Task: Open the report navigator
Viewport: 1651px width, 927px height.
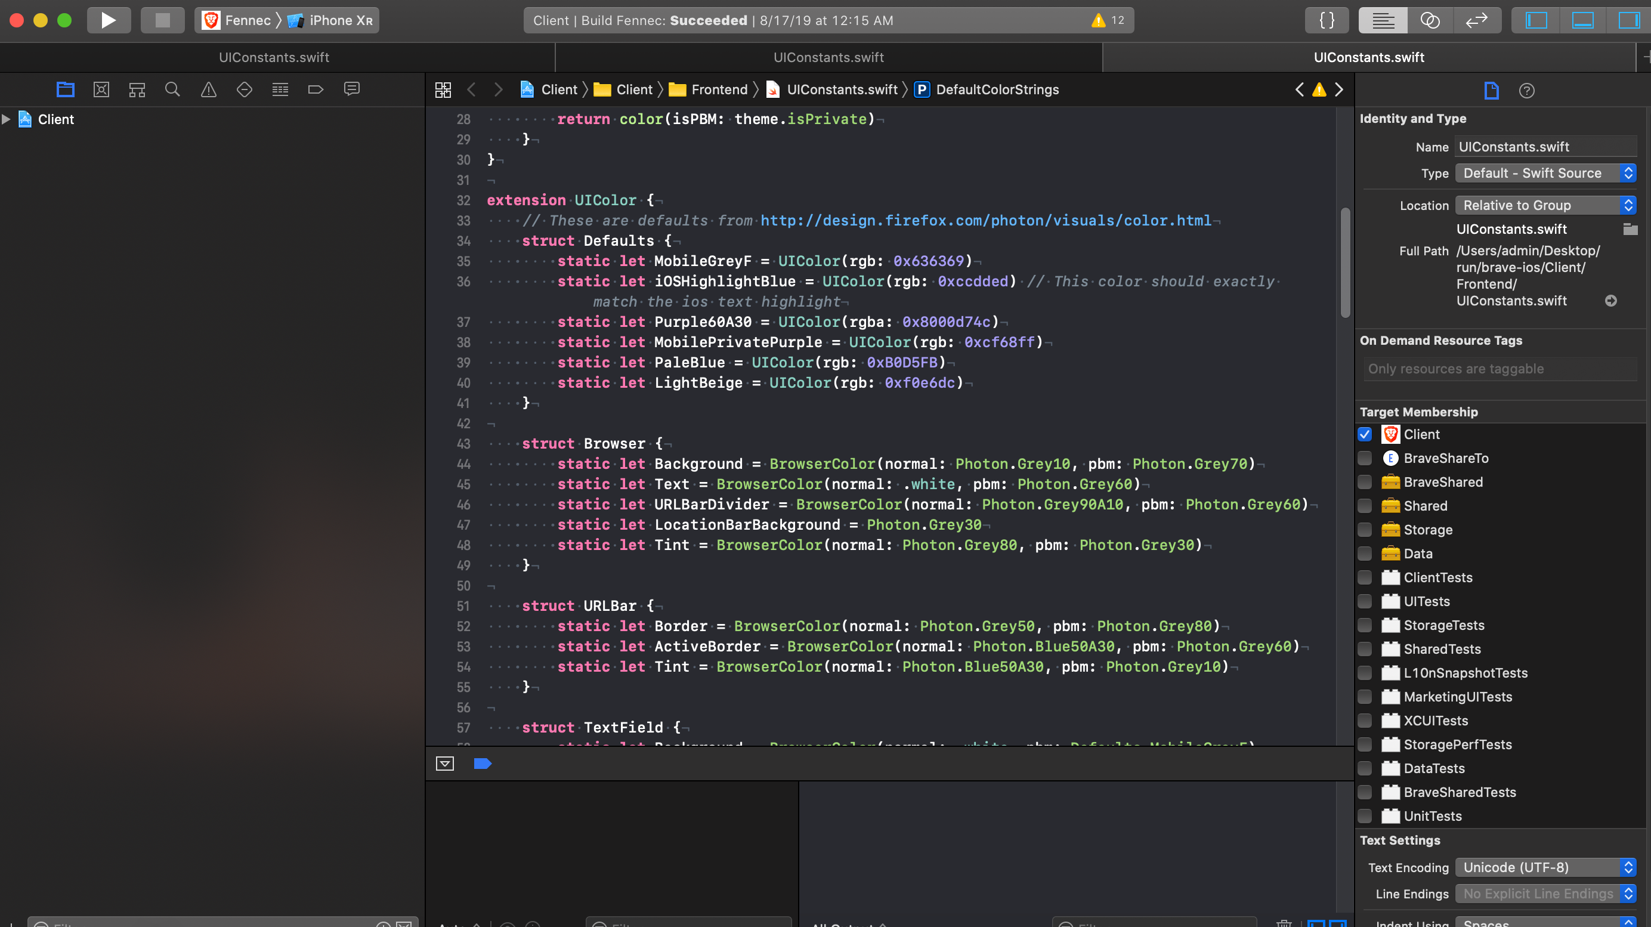Action: pos(352,89)
